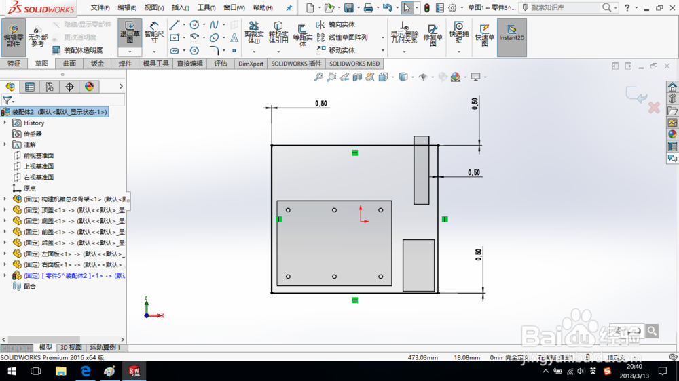Click the Rebuild traffic light icon

click(x=427, y=7)
